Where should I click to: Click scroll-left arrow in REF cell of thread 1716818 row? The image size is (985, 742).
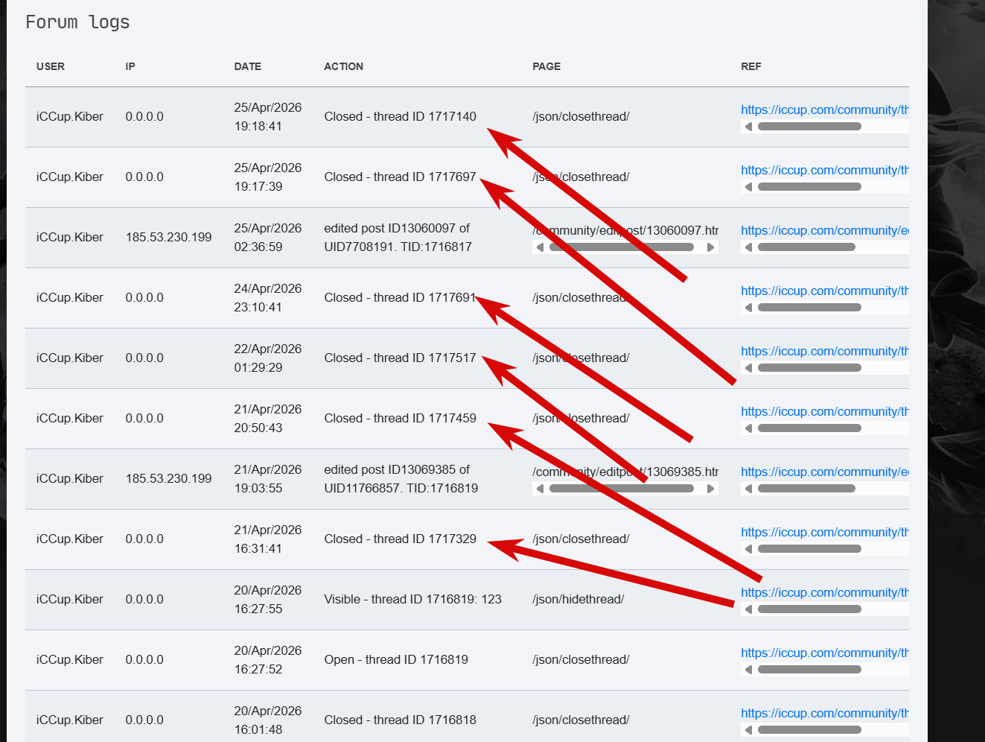click(x=749, y=730)
